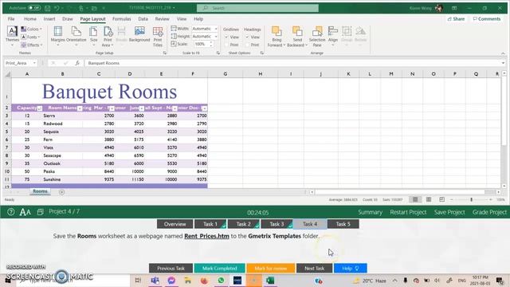Click the question mark help icon in GMetrix bar
510x287 pixels.
tap(10, 212)
